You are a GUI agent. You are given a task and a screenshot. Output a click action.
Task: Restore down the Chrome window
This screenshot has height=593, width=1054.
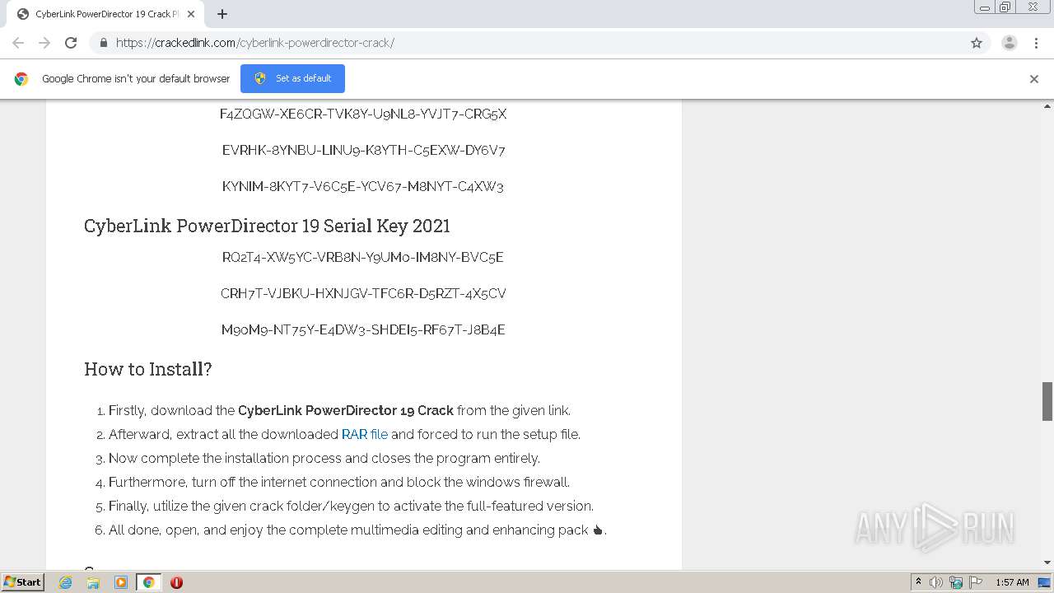pyautogui.click(x=1005, y=7)
